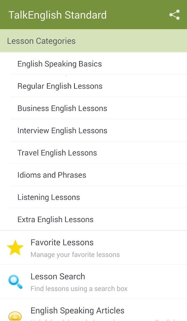Tap the share icon in header

pos(174,15)
